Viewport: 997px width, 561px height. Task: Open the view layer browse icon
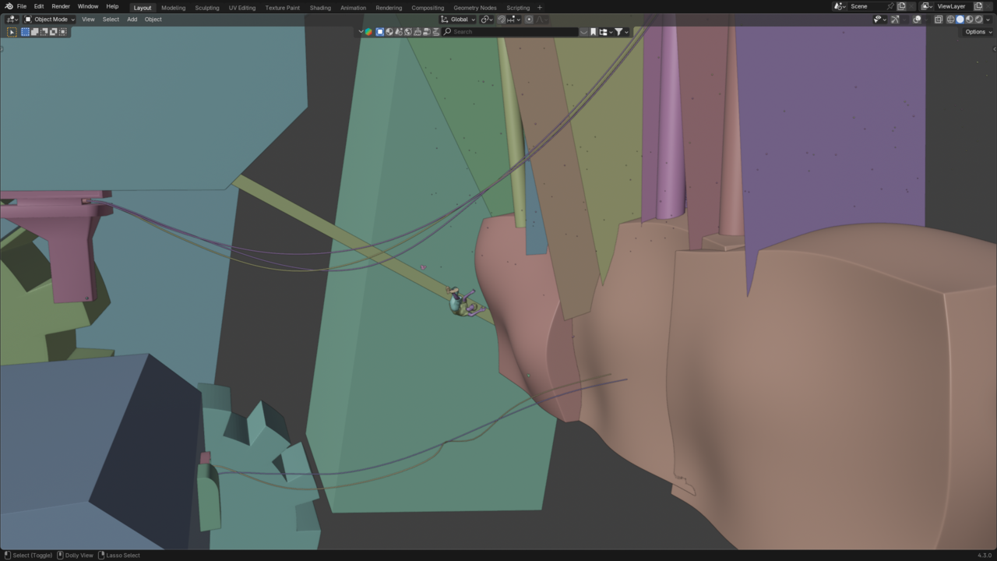coord(927,6)
